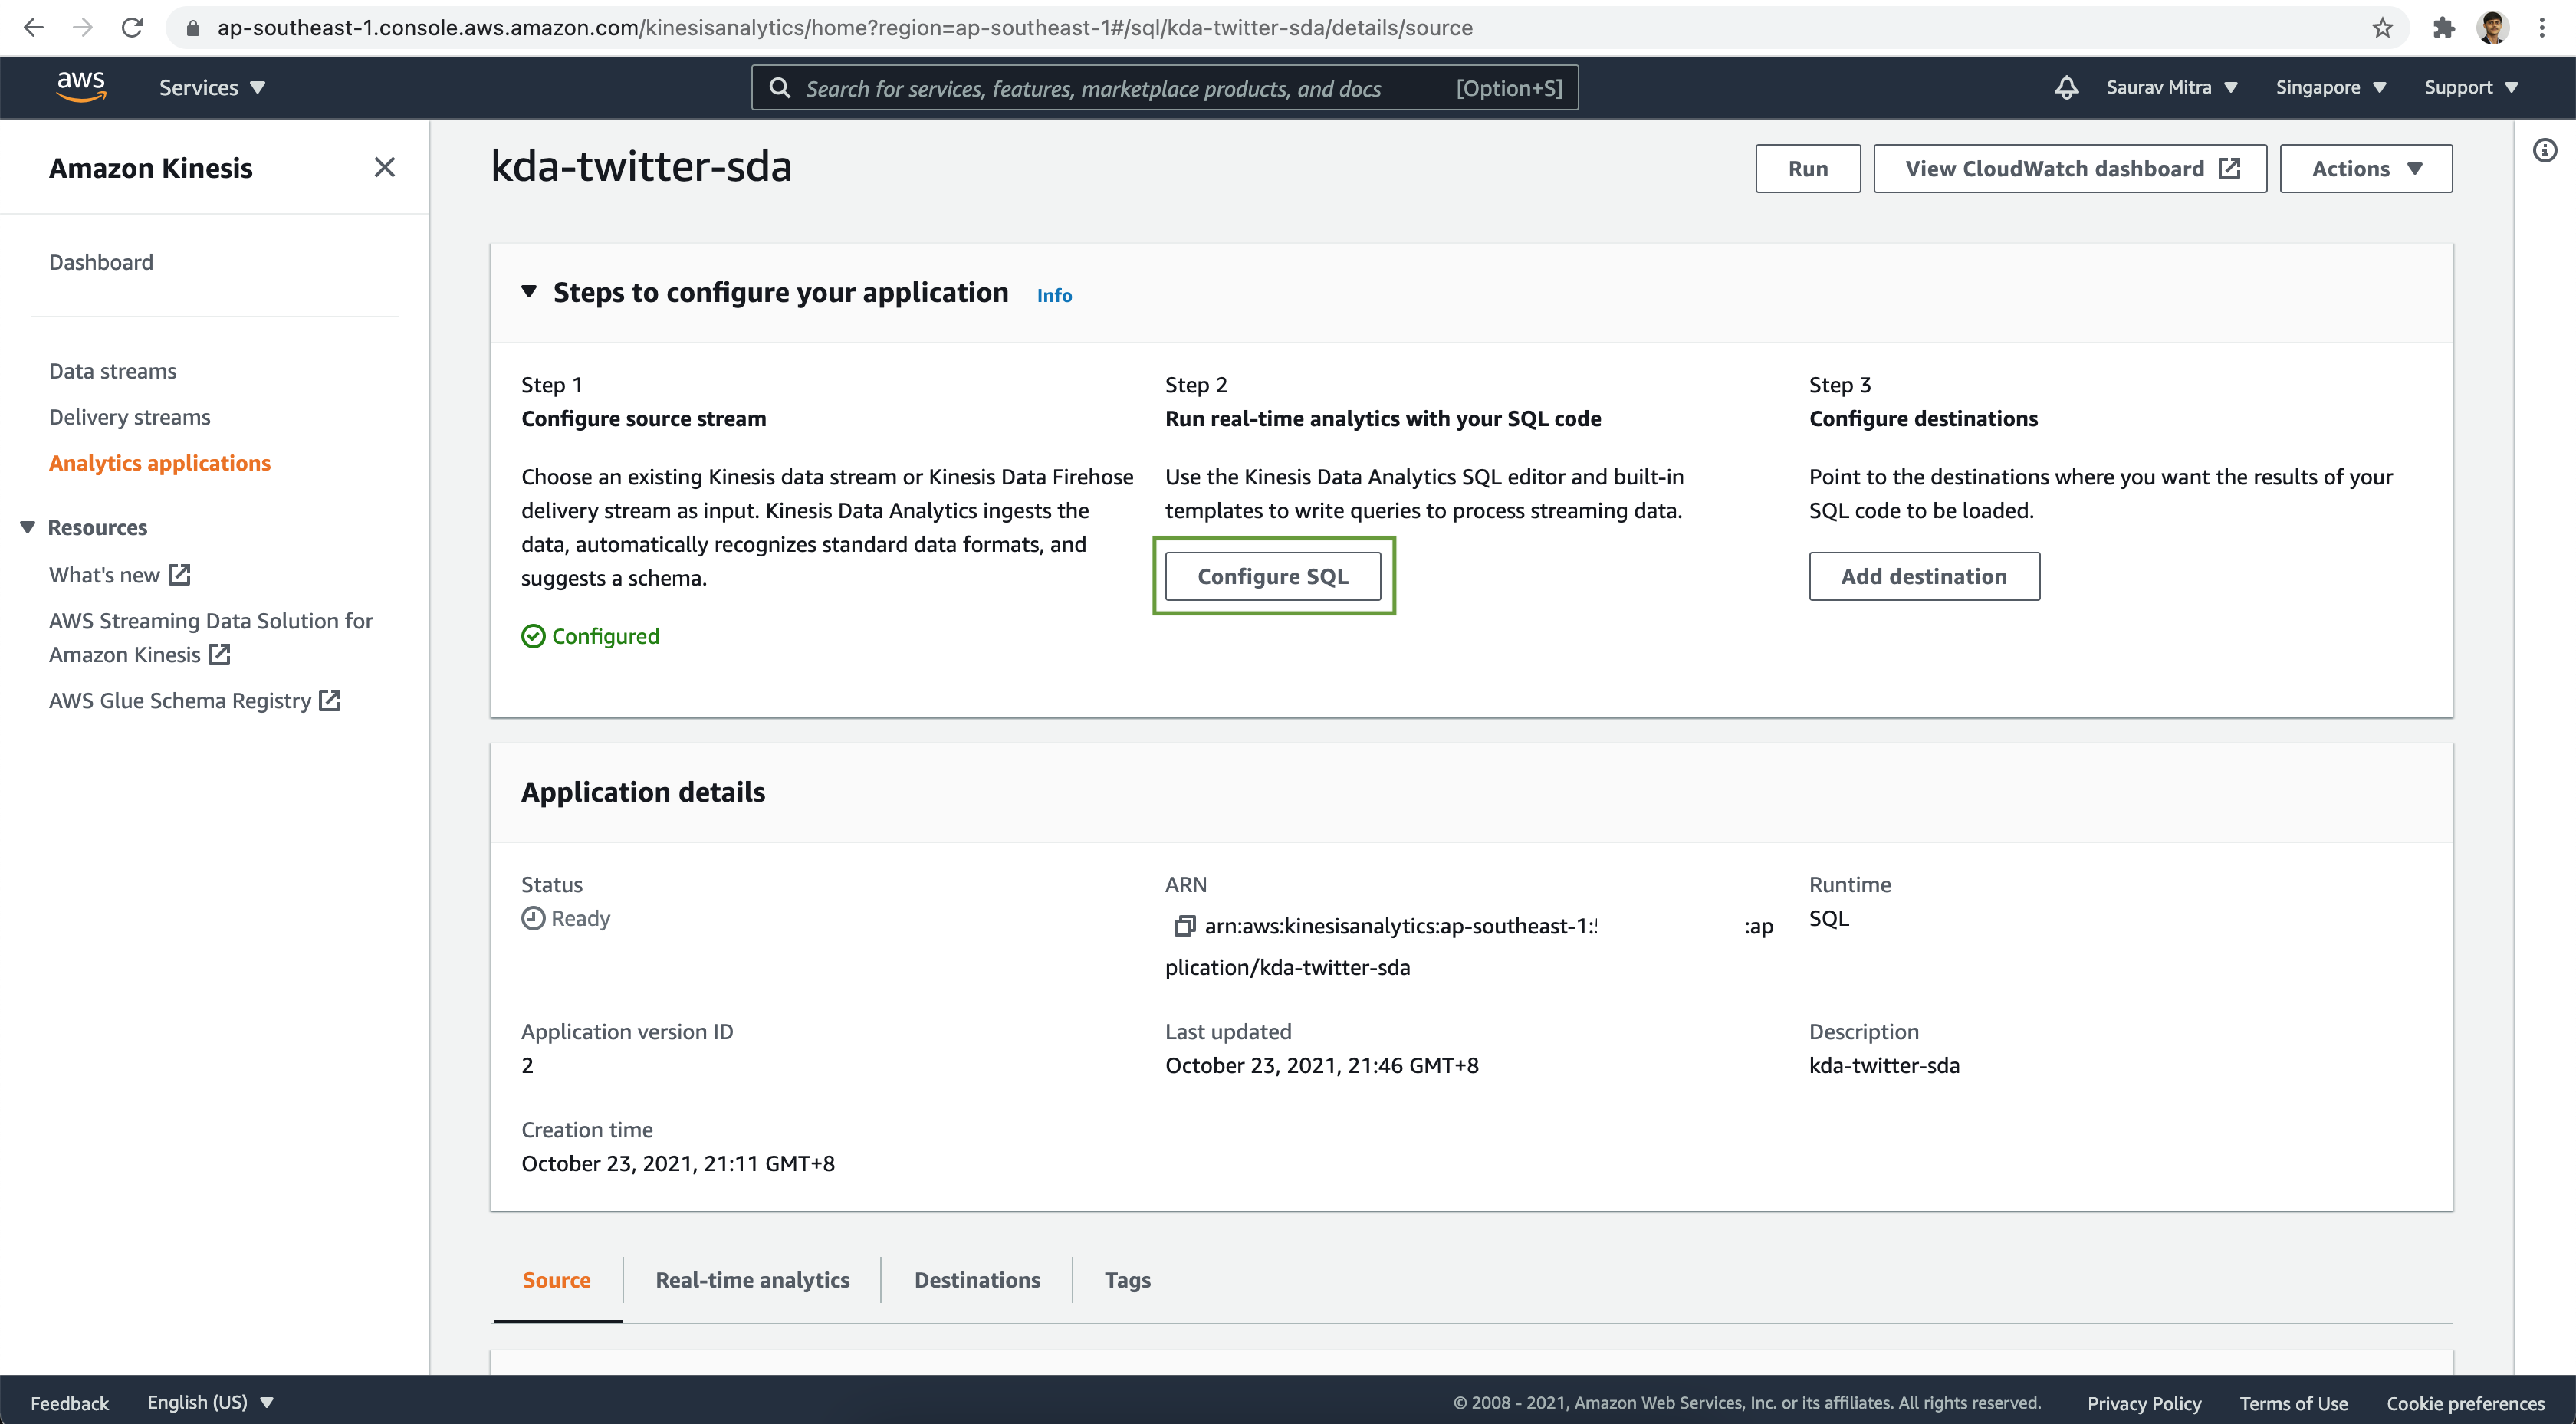
Task: Click the AWS logo home icon
Action: pyautogui.click(x=81, y=87)
